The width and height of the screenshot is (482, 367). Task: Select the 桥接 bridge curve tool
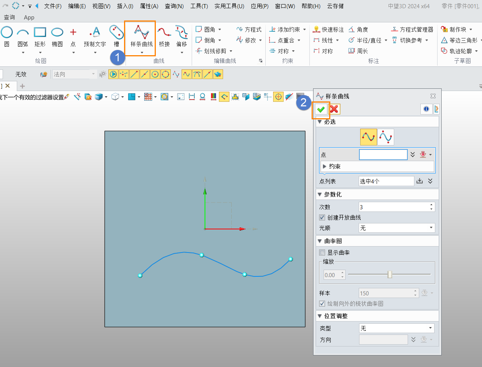[x=164, y=37]
